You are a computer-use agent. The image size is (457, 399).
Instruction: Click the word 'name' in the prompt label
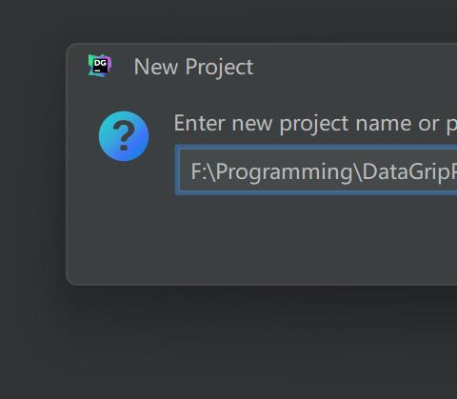[x=384, y=124]
